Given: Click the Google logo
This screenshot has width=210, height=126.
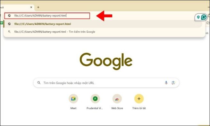Looking at the screenshot, I should point(106,61).
